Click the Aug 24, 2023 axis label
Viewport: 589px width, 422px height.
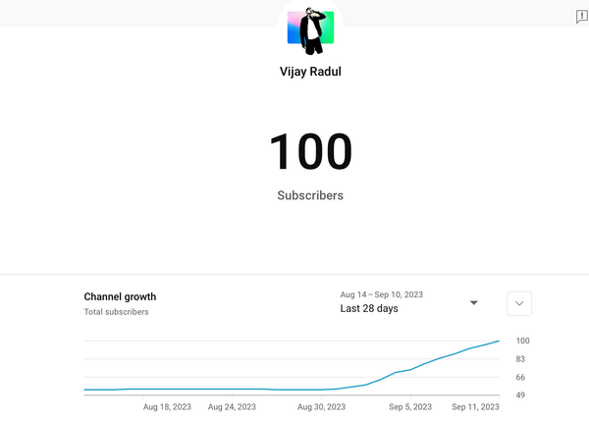[x=232, y=406]
